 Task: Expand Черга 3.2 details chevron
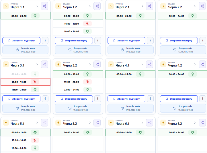point(90,65)
